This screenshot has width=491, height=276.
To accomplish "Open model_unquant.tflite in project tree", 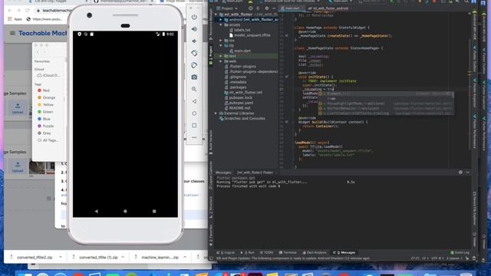I will coord(249,35).
